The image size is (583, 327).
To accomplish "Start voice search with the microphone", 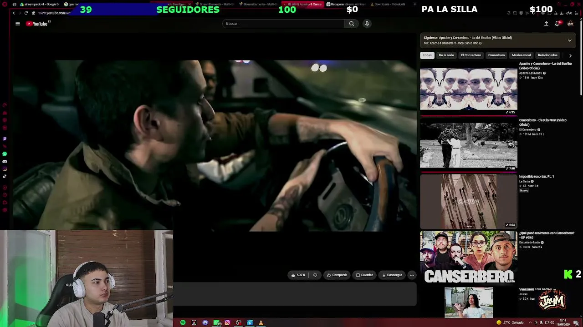I will pos(367,24).
